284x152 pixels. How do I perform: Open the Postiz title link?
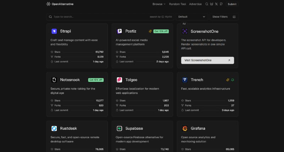pos(131,31)
